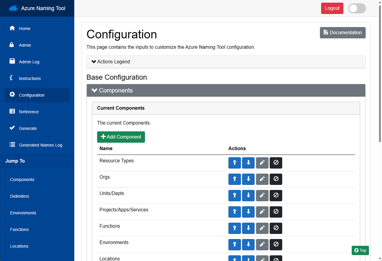Click the Resource Types name text
Image resolution: width=382 pixels, height=261 pixels.
coord(117,161)
